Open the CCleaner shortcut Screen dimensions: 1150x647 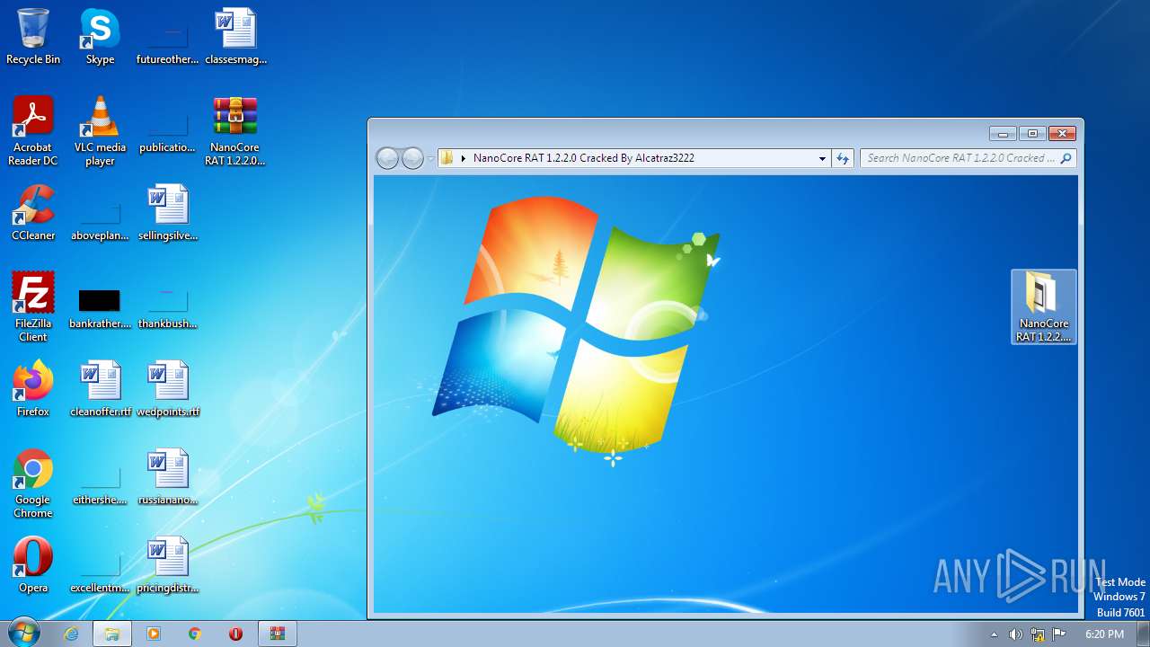pyautogui.click(x=33, y=213)
